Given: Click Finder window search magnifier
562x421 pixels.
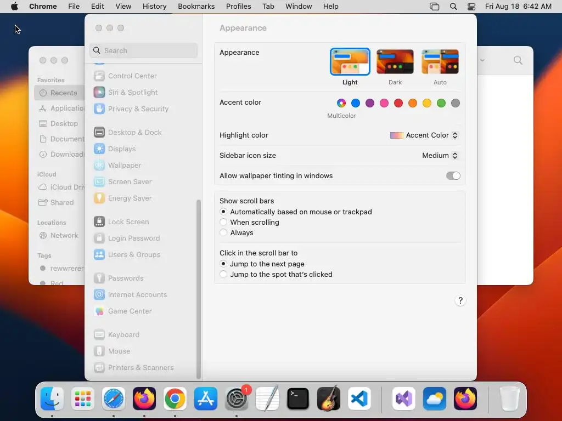Looking at the screenshot, I should pyautogui.click(x=518, y=60).
